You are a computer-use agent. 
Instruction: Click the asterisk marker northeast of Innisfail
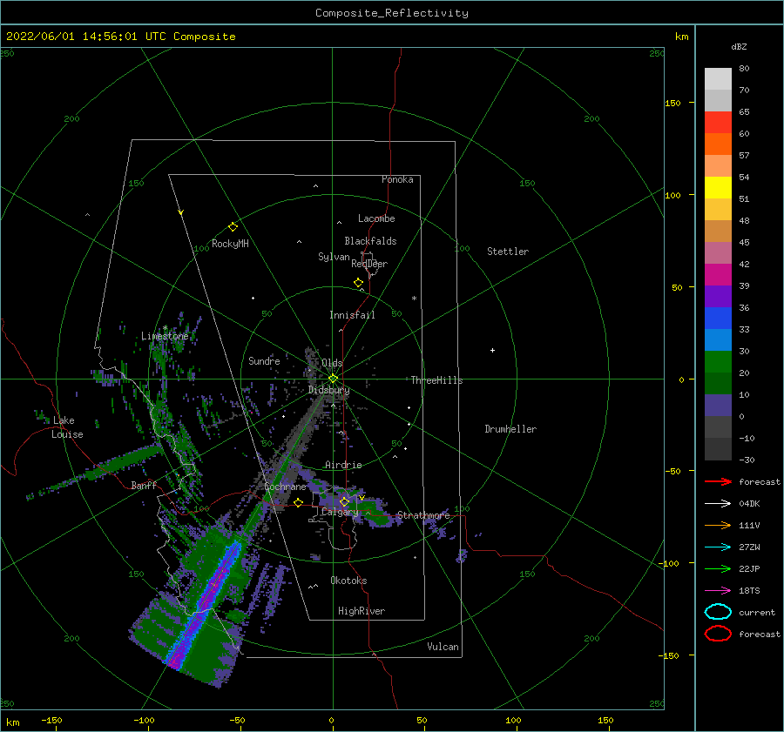(414, 299)
